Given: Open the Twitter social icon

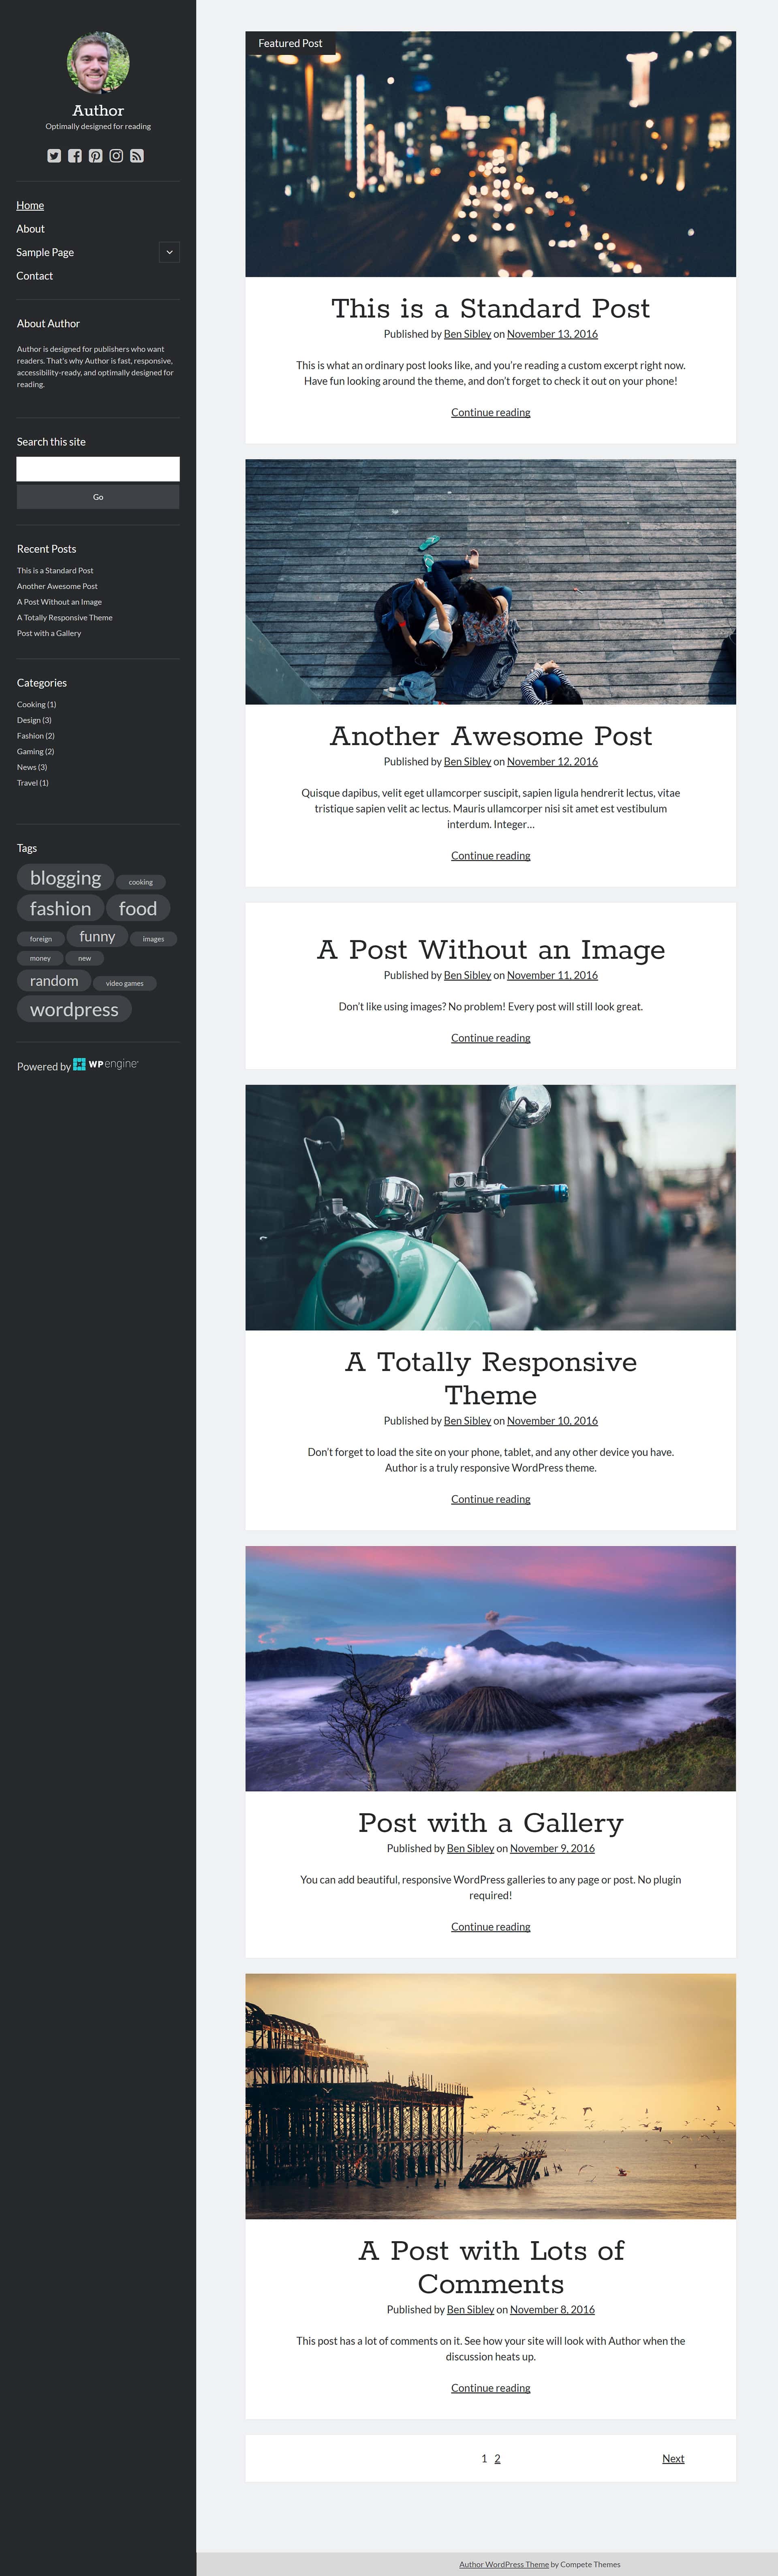Looking at the screenshot, I should point(54,156).
